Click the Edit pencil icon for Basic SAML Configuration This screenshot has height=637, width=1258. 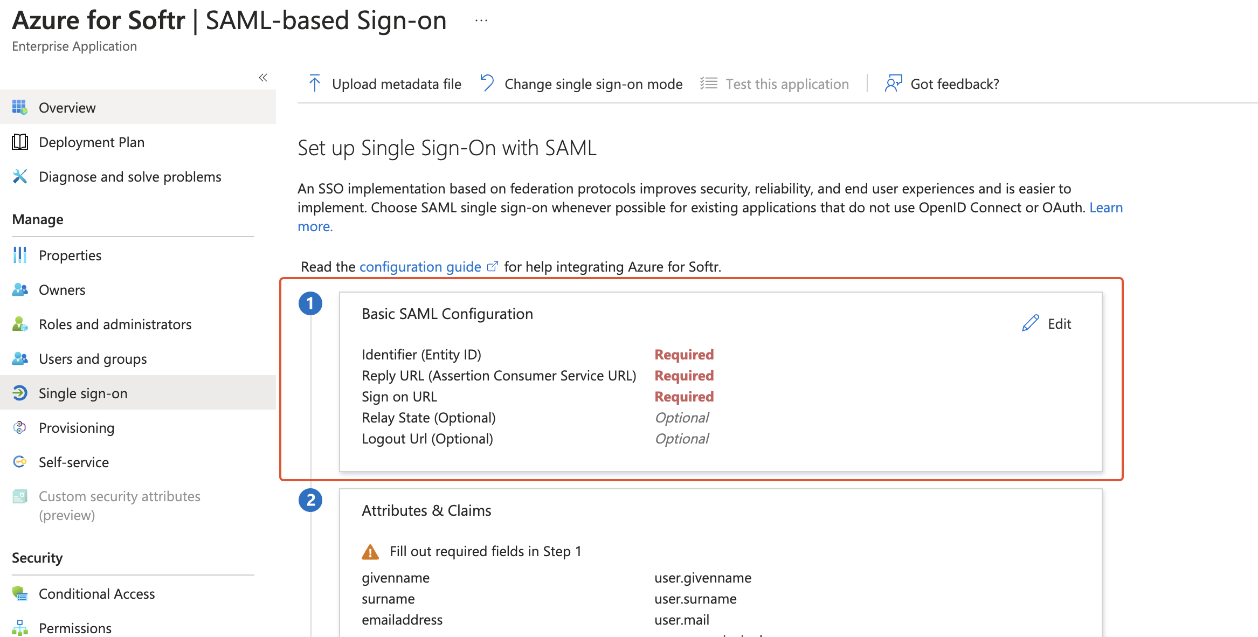pos(1030,323)
